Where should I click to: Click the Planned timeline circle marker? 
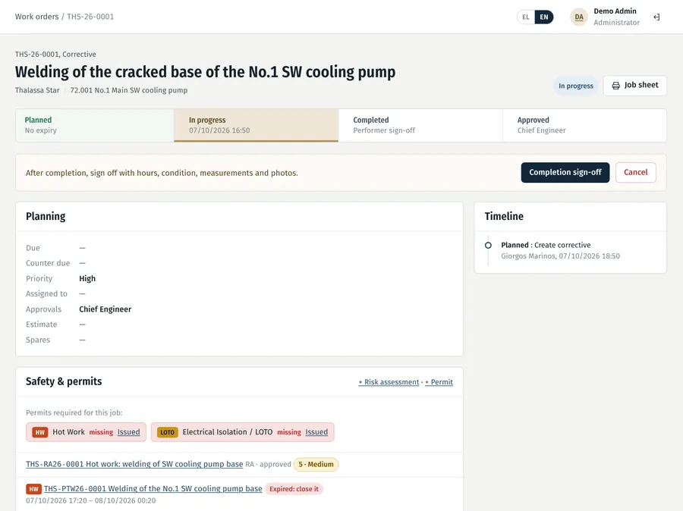pos(488,245)
